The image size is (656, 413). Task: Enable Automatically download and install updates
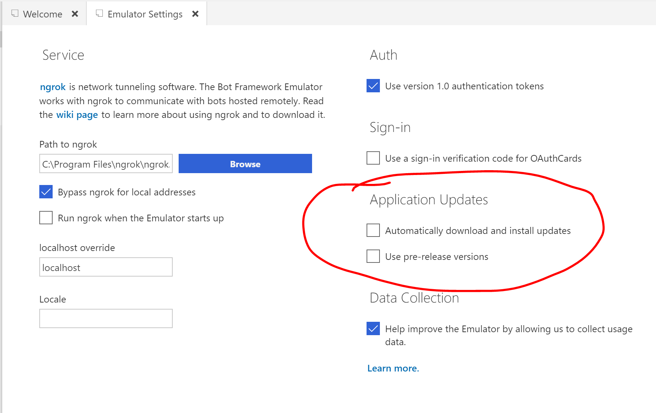click(372, 230)
